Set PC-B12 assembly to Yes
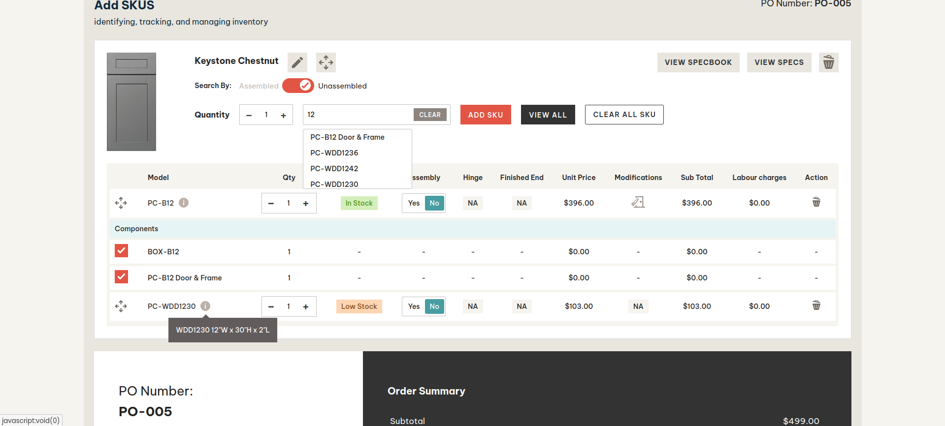The image size is (945, 426). [414, 203]
